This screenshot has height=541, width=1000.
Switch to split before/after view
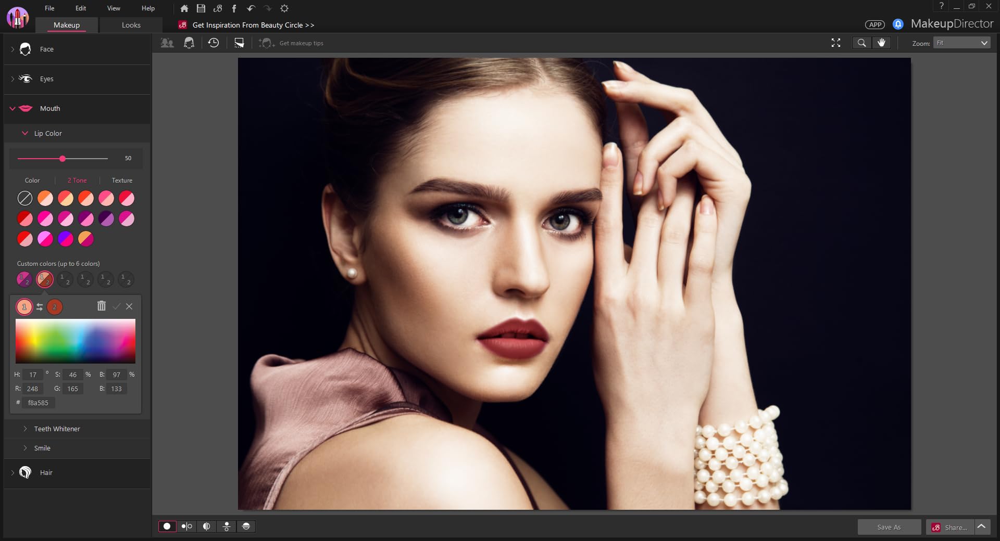(x=206, y=526)
